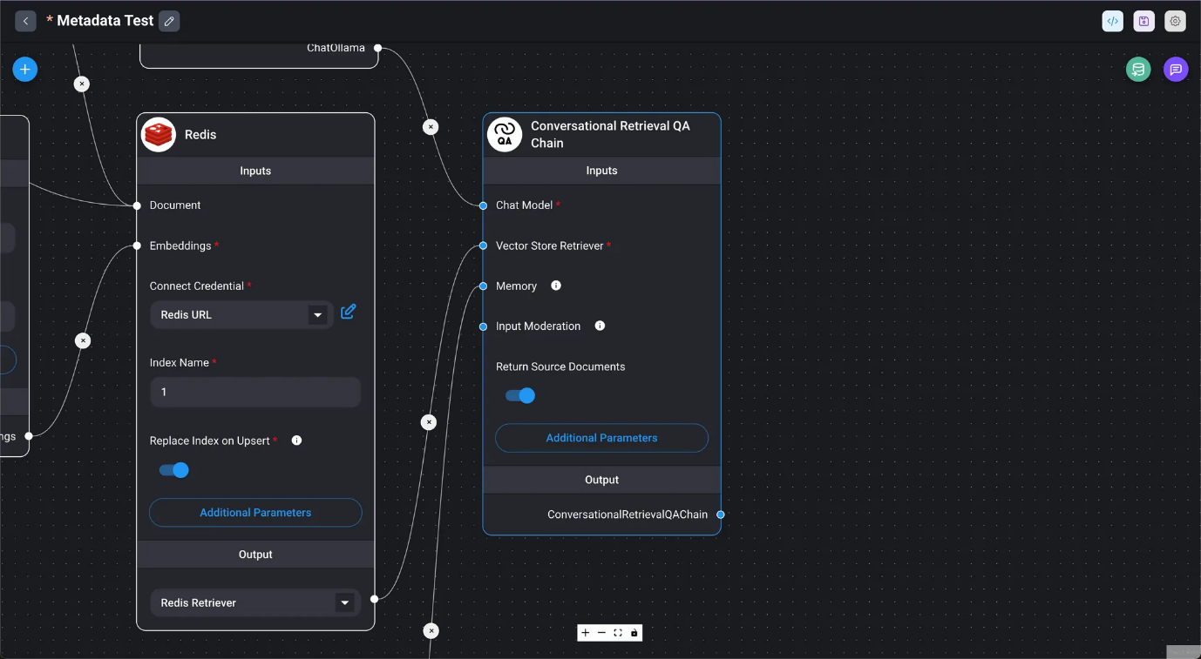Toggle canvas interactivity lock

[x=634, y=633]
